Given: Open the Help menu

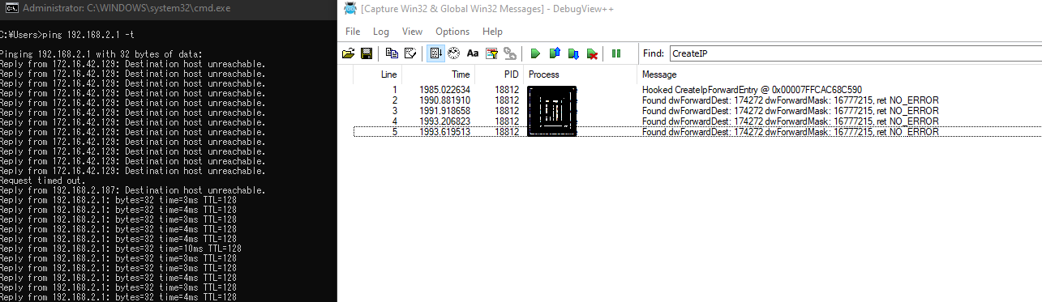Looking at the screenshot, I should 492,32.
